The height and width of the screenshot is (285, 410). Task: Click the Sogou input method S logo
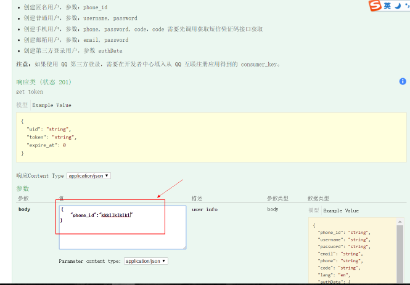point(375,6)
